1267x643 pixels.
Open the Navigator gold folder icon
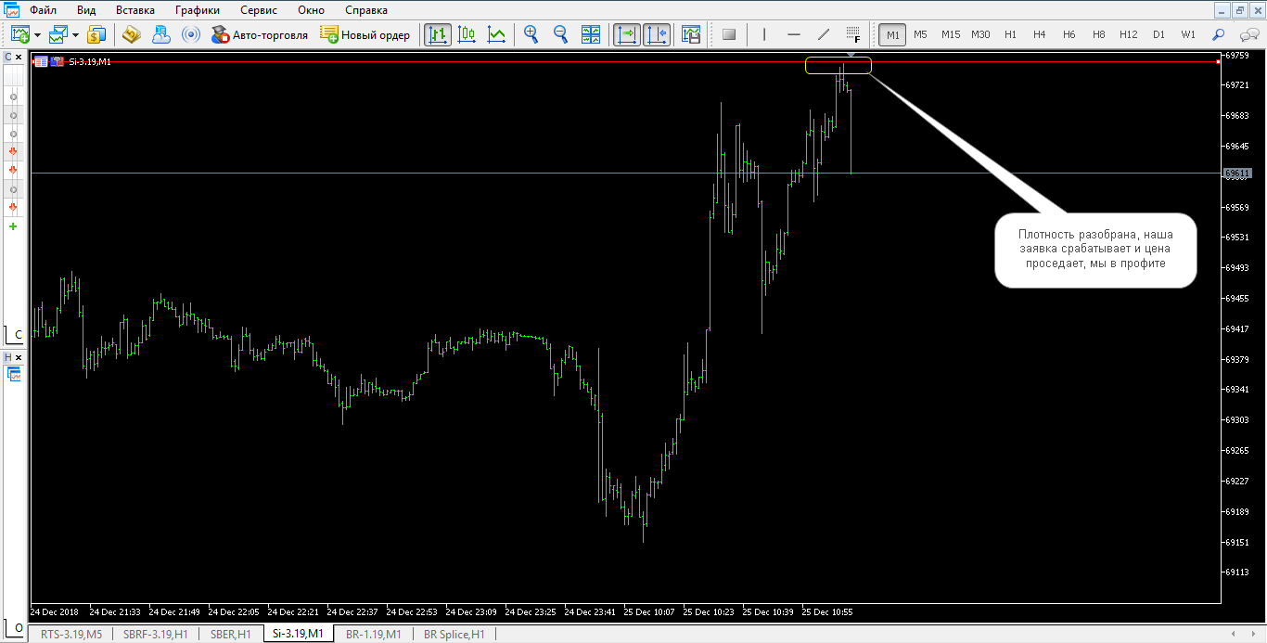(x=131, y=34)
